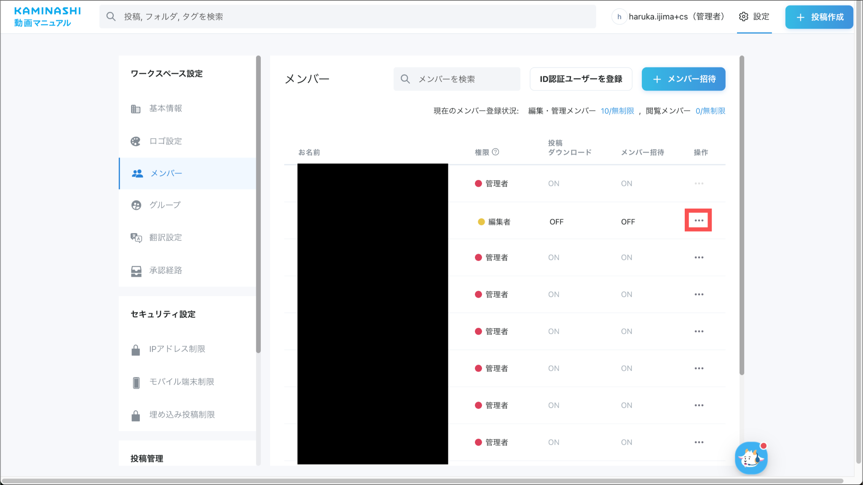Click the メンバー招待 button
Image resolution: width=863 pixels, height=485 pixels.
(683, 79)
